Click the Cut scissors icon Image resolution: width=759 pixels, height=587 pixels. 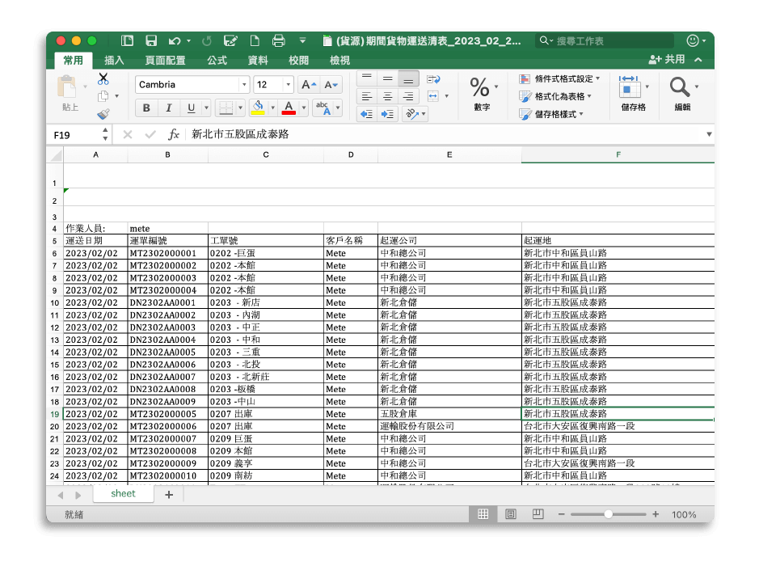pos(103,79)
